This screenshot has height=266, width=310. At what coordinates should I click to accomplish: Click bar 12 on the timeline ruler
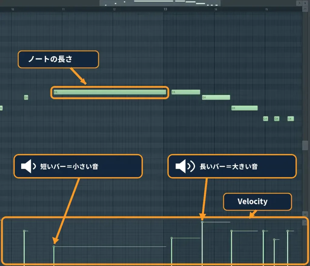tap(114, 9)
